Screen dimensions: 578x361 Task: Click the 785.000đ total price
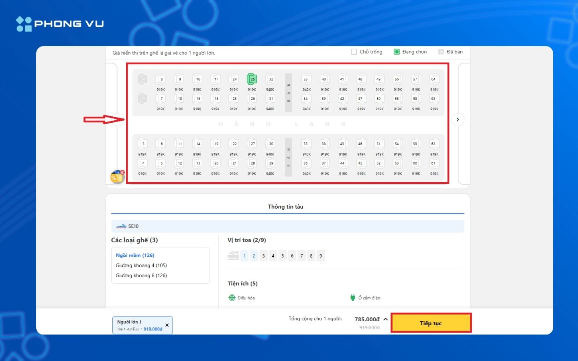pyautogui.click(x=367, y=319)
